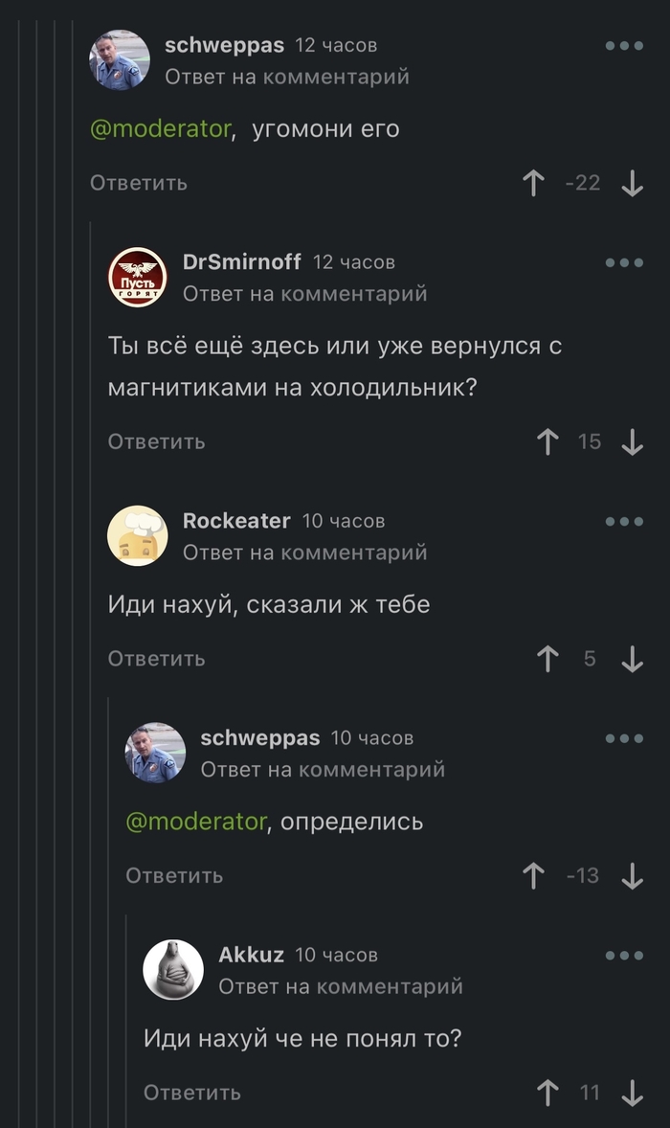The width and height of the screenshot is (670, 1128).
Task: Open @moderator mention in "определись" comment
Action: point(195,822)
